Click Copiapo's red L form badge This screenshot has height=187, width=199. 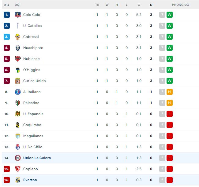pyautogui.click(x=170, y=169)
